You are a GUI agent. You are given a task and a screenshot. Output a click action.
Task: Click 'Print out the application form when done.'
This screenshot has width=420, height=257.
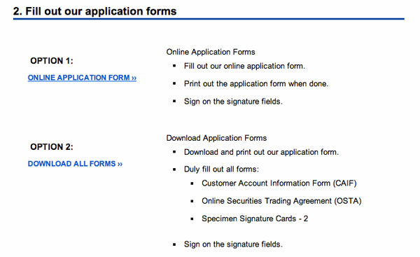click(256, 84)
